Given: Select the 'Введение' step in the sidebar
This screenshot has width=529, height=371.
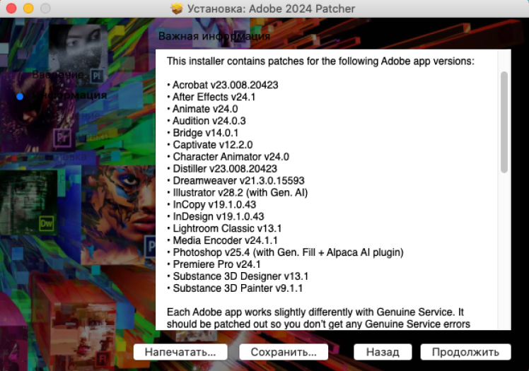Looking at the screenshot, I should pos(58,74).
